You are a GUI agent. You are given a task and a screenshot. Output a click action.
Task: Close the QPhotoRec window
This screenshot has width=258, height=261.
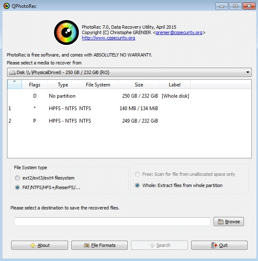tap(249, 6)
